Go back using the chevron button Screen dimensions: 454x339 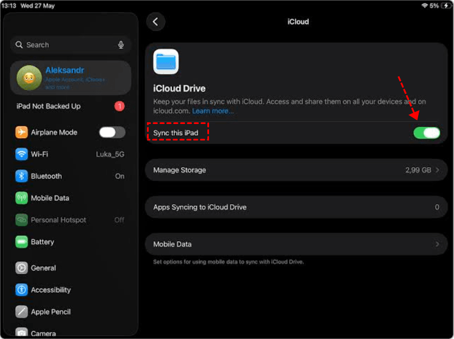pos(156,22)
